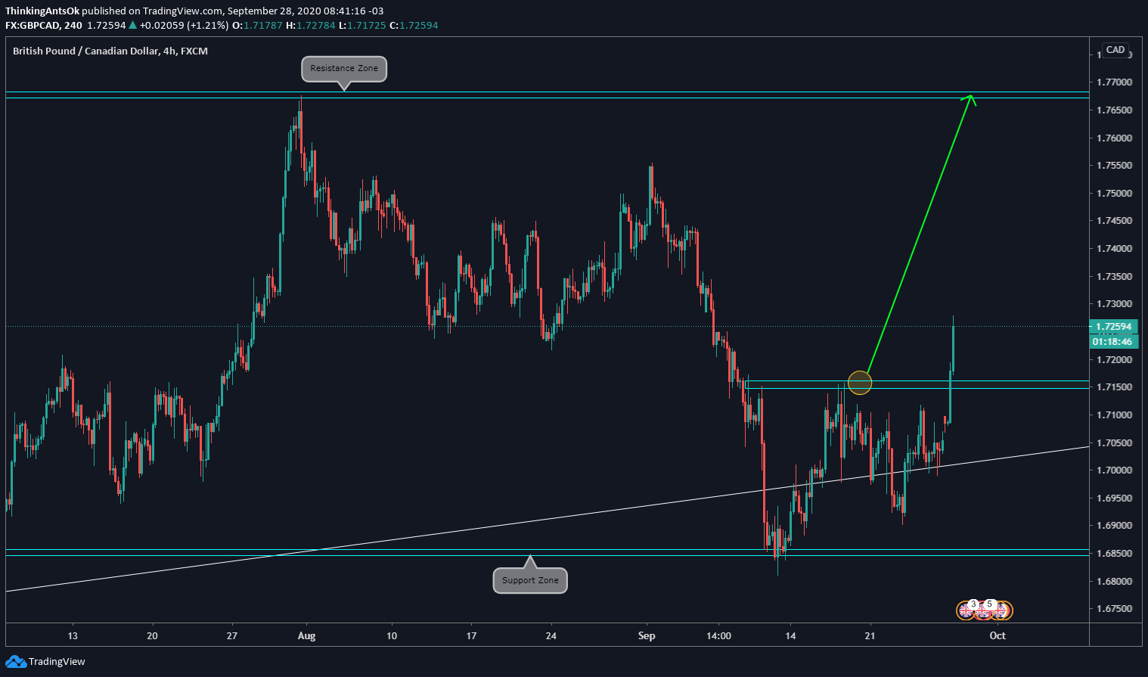Open UK economic event marker with badge 5

point(984,610)
